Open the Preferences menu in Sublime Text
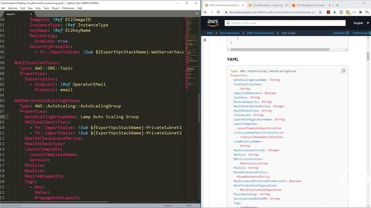The width and height of the screenshot is (371, 208). tap(68, 8)
